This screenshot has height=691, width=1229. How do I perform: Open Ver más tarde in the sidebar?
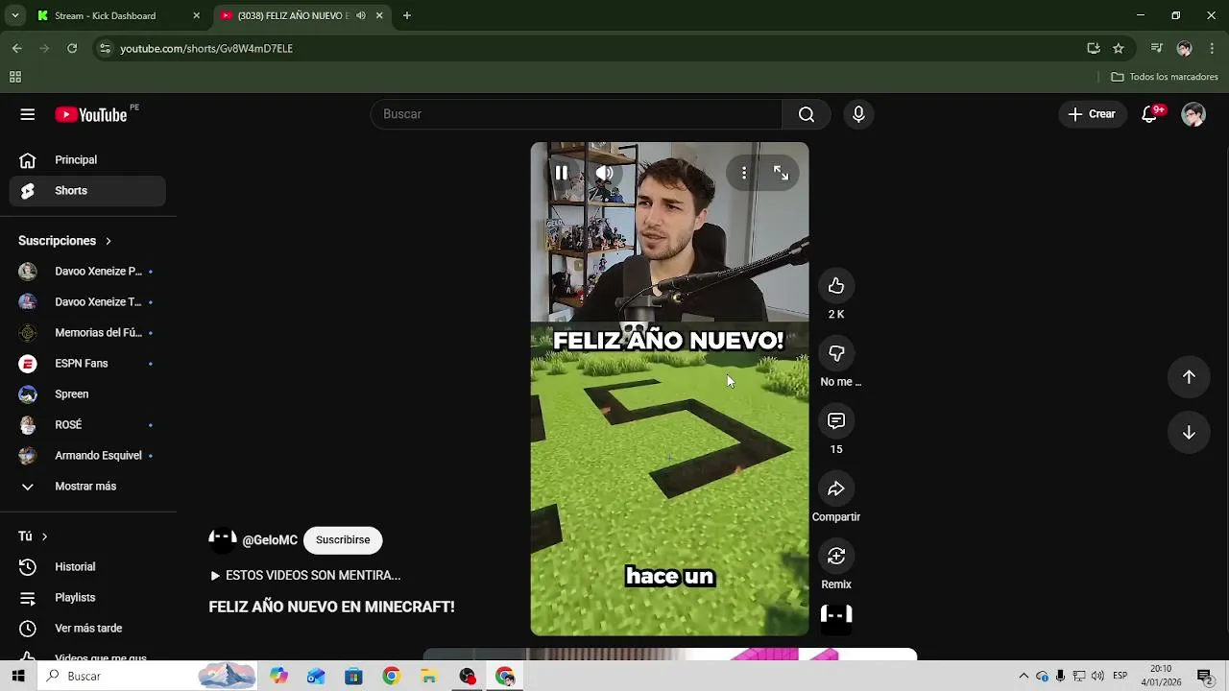tap(87, 629)
